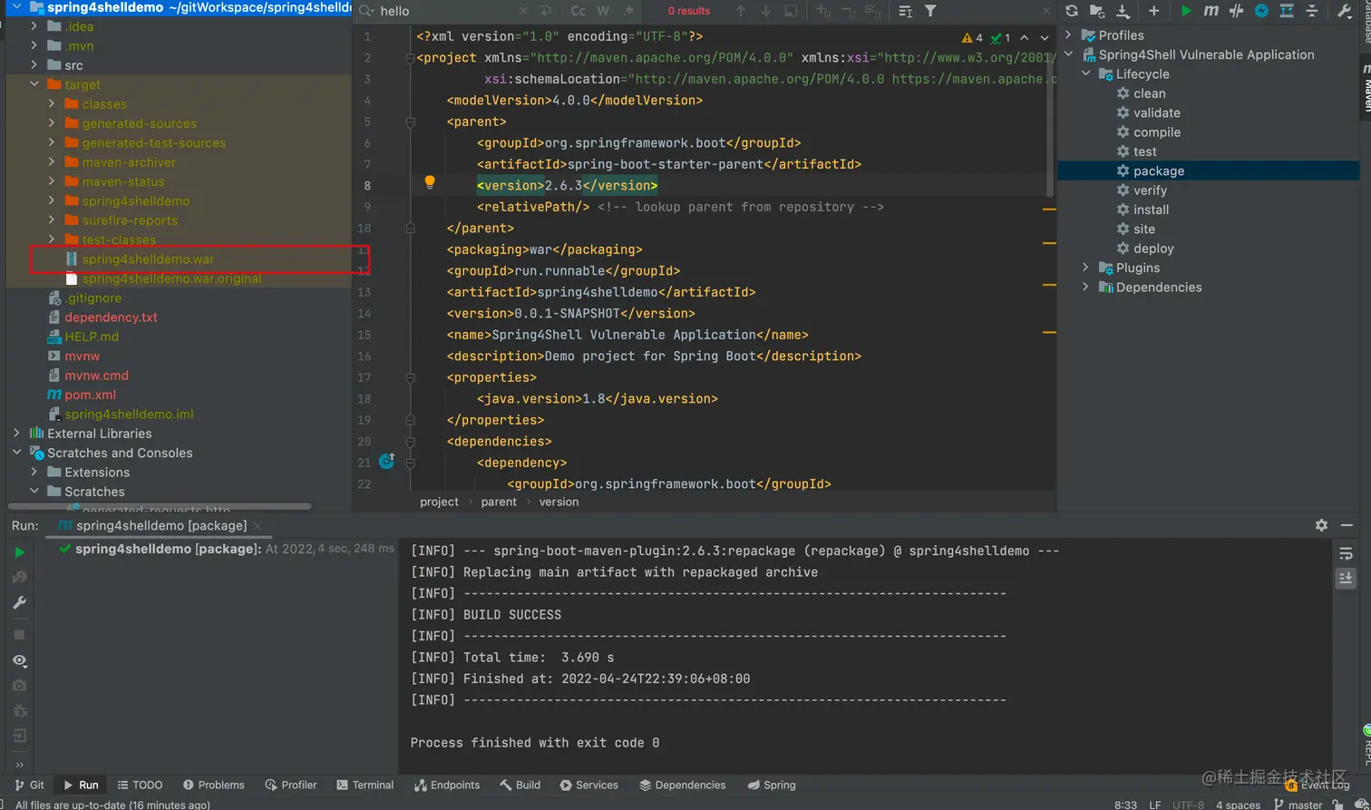Click scroll to end icon in console

tap(1346, 577)
